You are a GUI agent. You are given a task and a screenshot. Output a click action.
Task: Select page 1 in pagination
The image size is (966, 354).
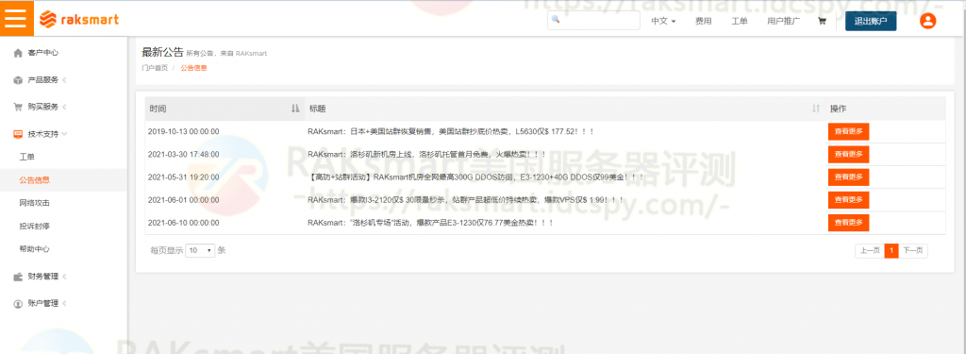tap(891, 251)
